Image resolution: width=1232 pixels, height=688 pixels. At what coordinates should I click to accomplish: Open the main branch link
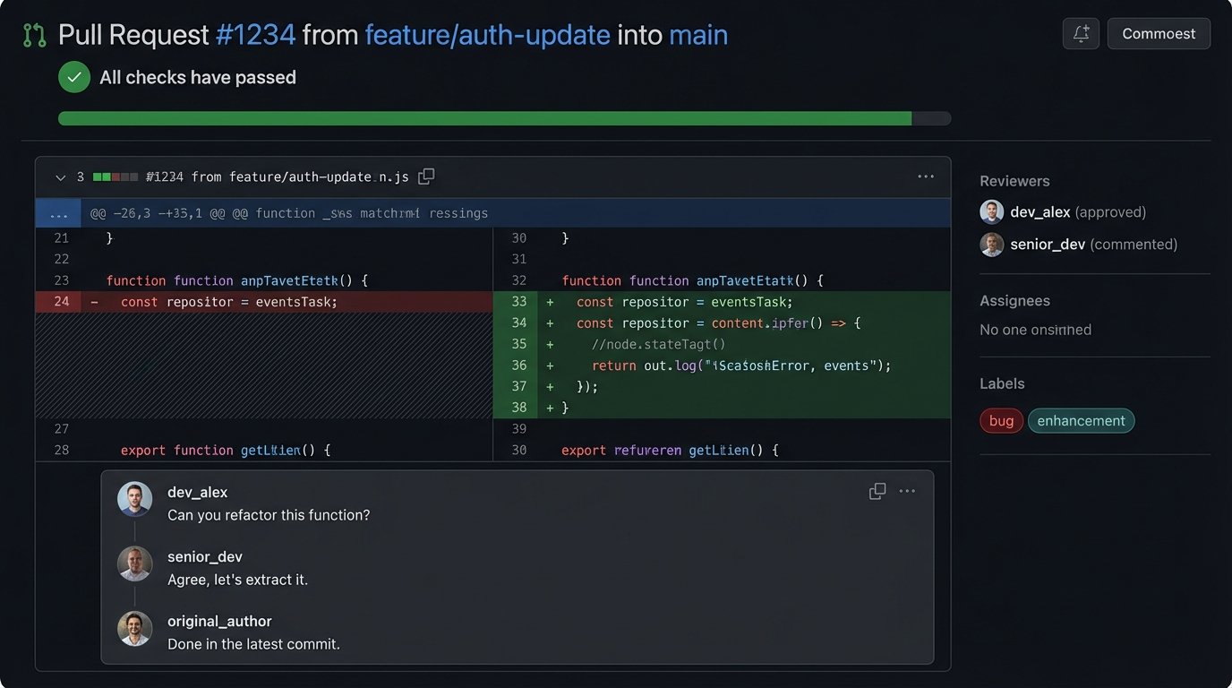pos(698,35)
